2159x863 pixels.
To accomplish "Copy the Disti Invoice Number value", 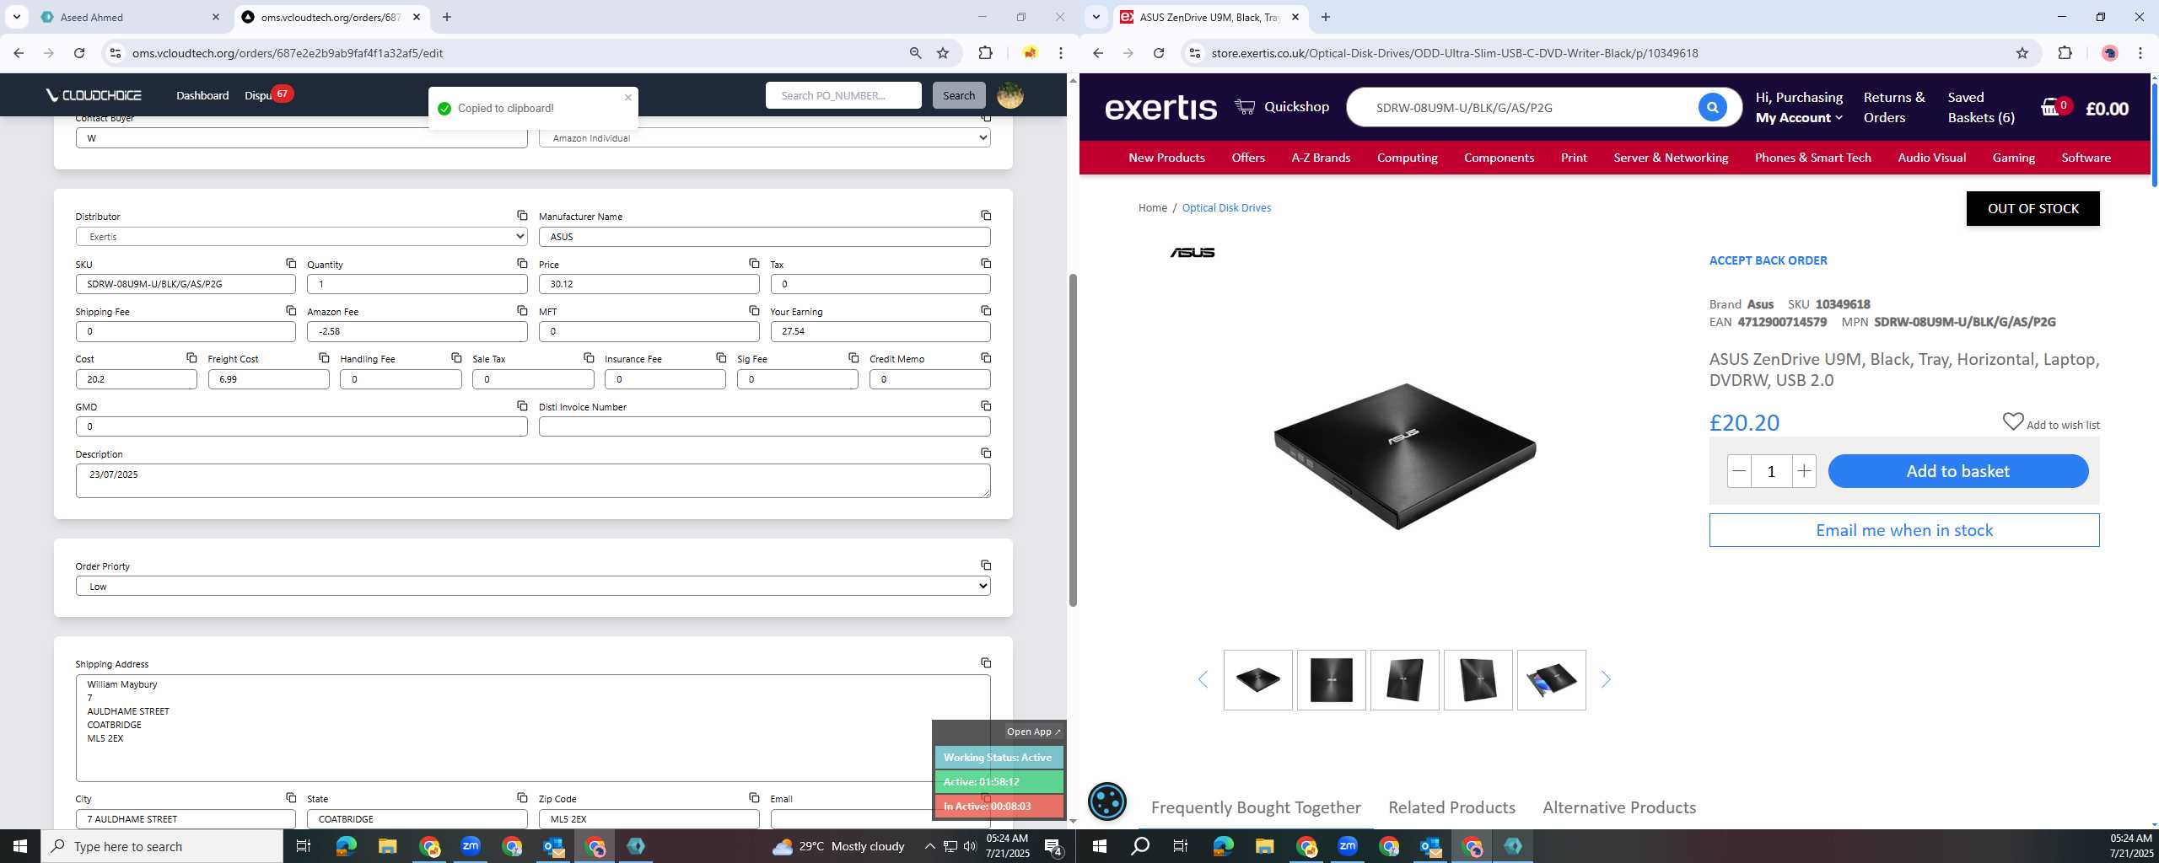I will click(x=986, y=406).
